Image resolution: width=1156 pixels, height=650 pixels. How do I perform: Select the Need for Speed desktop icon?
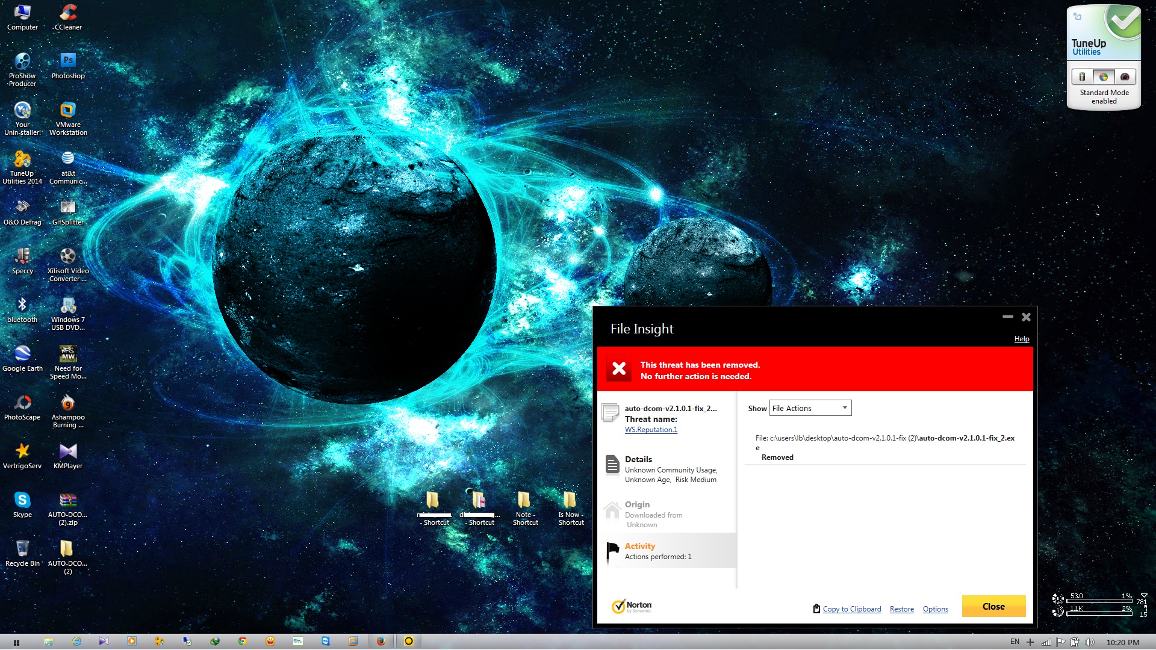pos(68,362)
